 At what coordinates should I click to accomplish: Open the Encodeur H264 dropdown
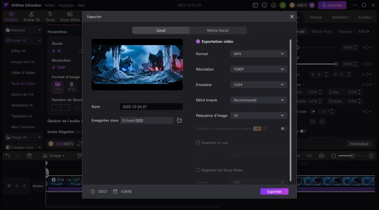pyautogui.click(x=258, y=84)
